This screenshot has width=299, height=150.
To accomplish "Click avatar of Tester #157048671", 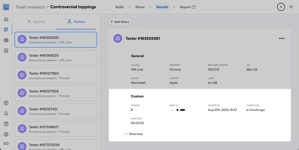I will point(22,129).
